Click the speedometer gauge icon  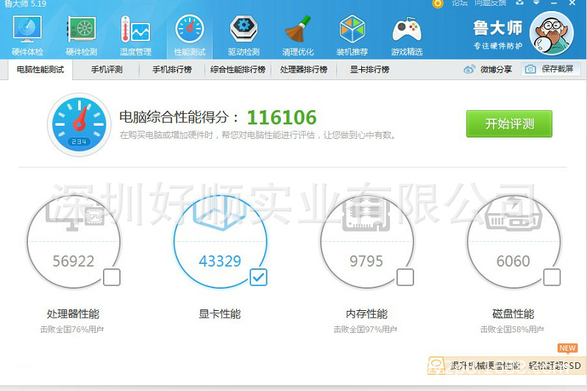pos(79,125)
